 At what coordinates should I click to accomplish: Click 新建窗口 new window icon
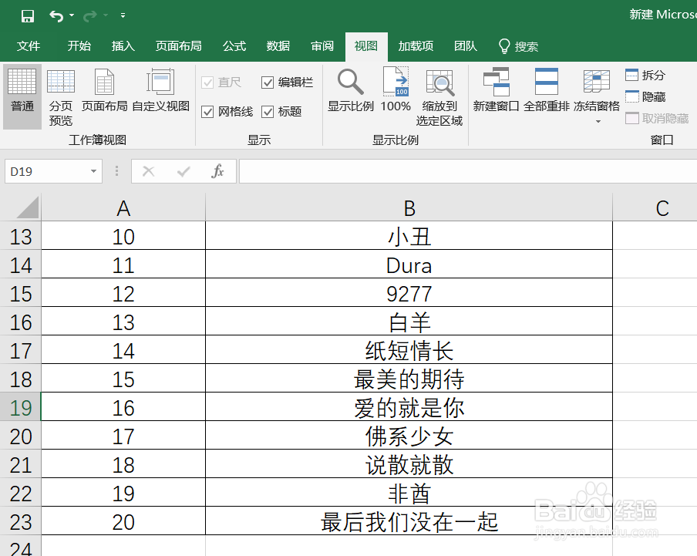[496, 90]
